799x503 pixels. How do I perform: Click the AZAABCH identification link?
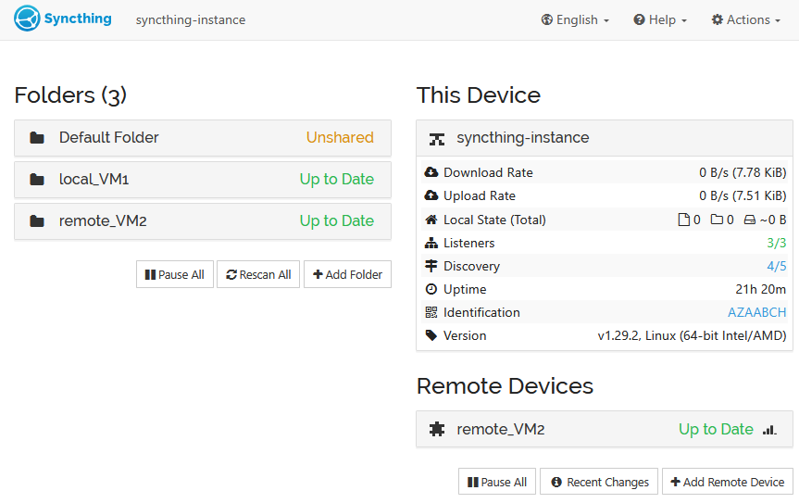coord(756,312)
